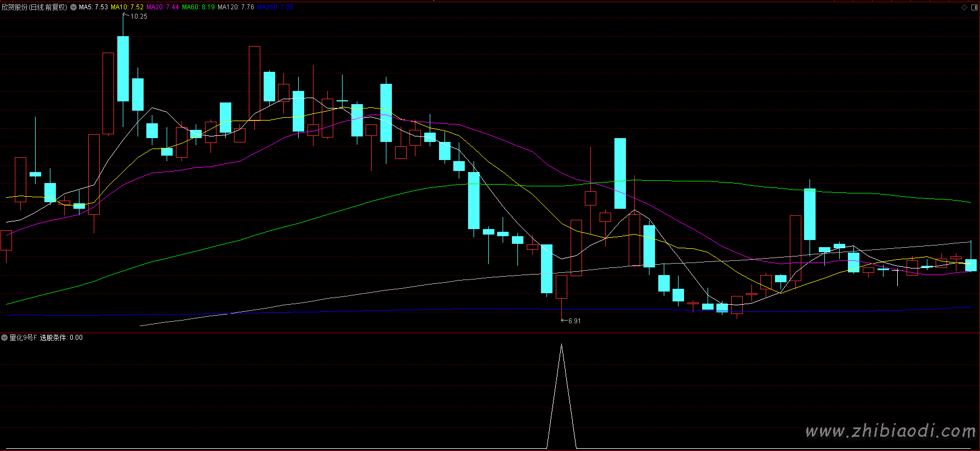Click the green MA60 legend label
Screen dimensions: 980x451
(198, 7)
